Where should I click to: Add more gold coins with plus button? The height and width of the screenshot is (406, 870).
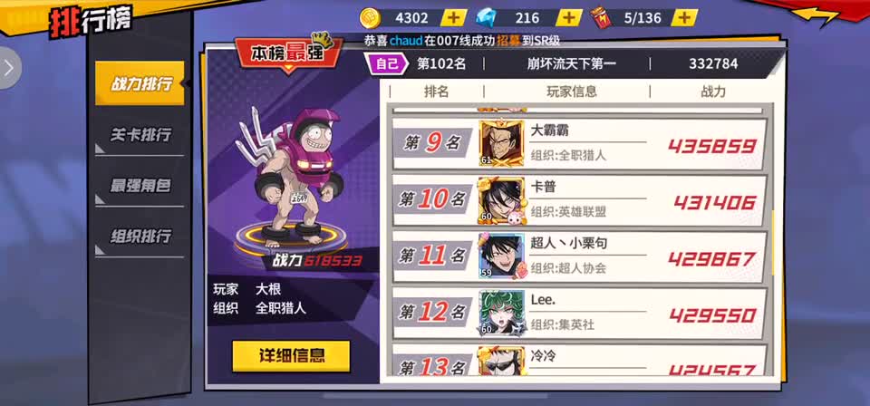point(453,18)
